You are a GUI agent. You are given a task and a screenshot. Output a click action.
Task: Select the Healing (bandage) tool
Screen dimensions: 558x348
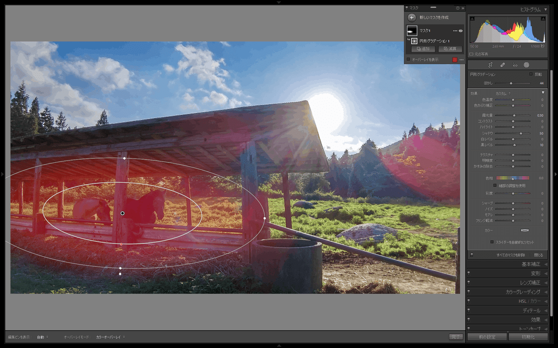point(503,65)
